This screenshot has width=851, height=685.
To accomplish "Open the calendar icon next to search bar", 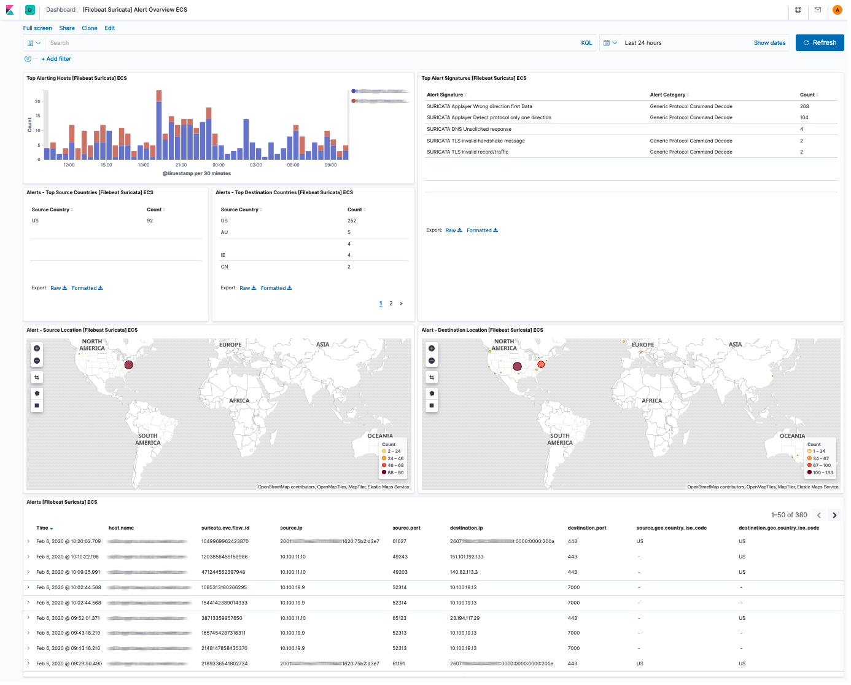I will (607, 42).
